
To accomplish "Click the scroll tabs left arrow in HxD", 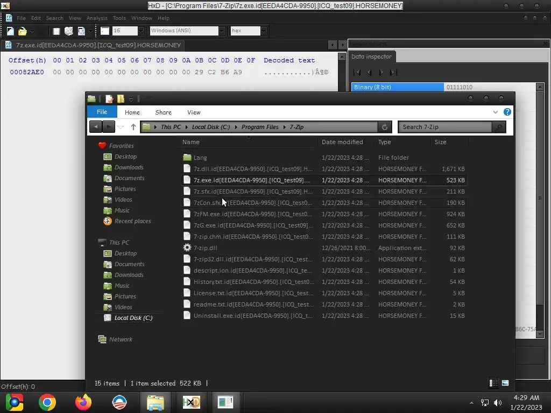I will [x=333, y=45].
